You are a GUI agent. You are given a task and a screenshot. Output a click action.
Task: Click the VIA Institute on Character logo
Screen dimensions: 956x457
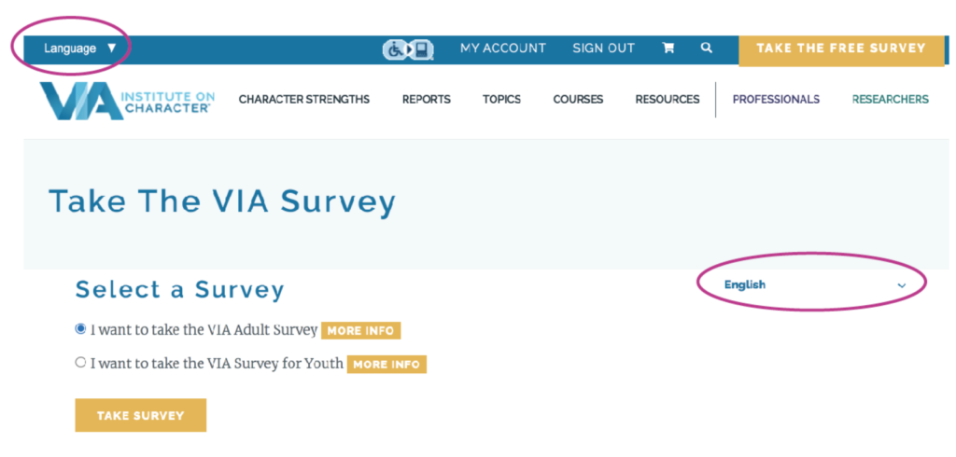tap(127, 100)
